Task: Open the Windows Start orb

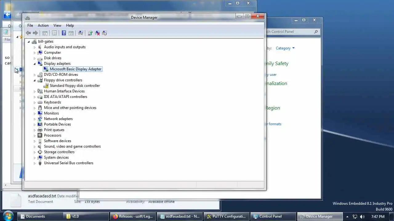Action: click(x=8, y=216)
